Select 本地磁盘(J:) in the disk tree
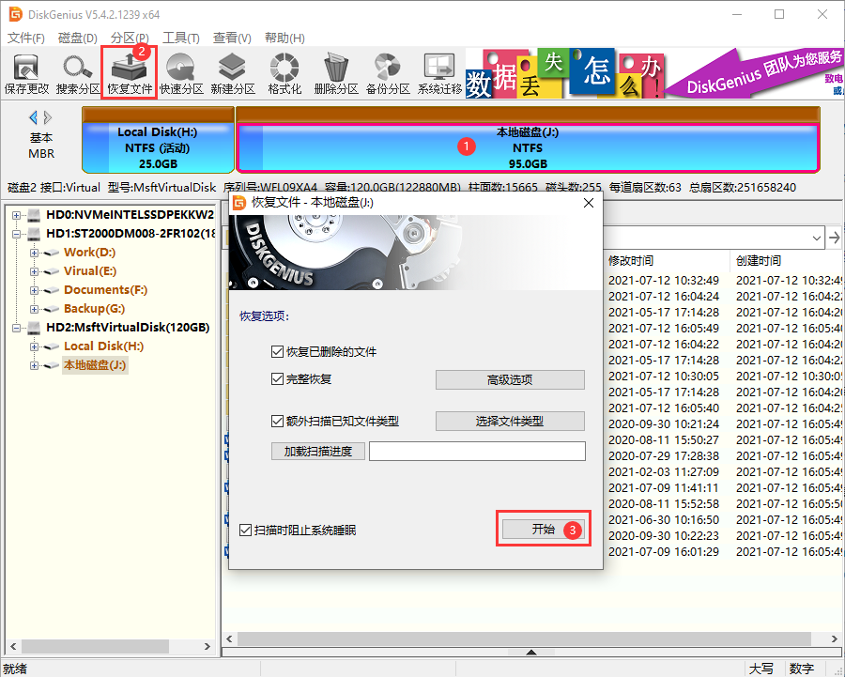 (x=95, y=365)
